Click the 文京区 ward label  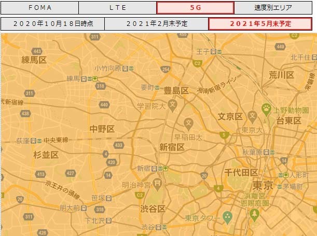[230, 117]
